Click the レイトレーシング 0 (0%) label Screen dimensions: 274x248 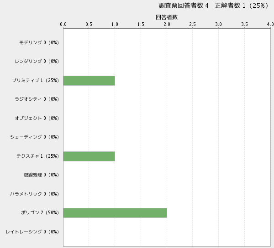(32, 232)
